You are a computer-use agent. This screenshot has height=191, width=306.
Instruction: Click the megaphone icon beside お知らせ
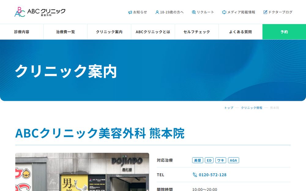tap(130, 12)
